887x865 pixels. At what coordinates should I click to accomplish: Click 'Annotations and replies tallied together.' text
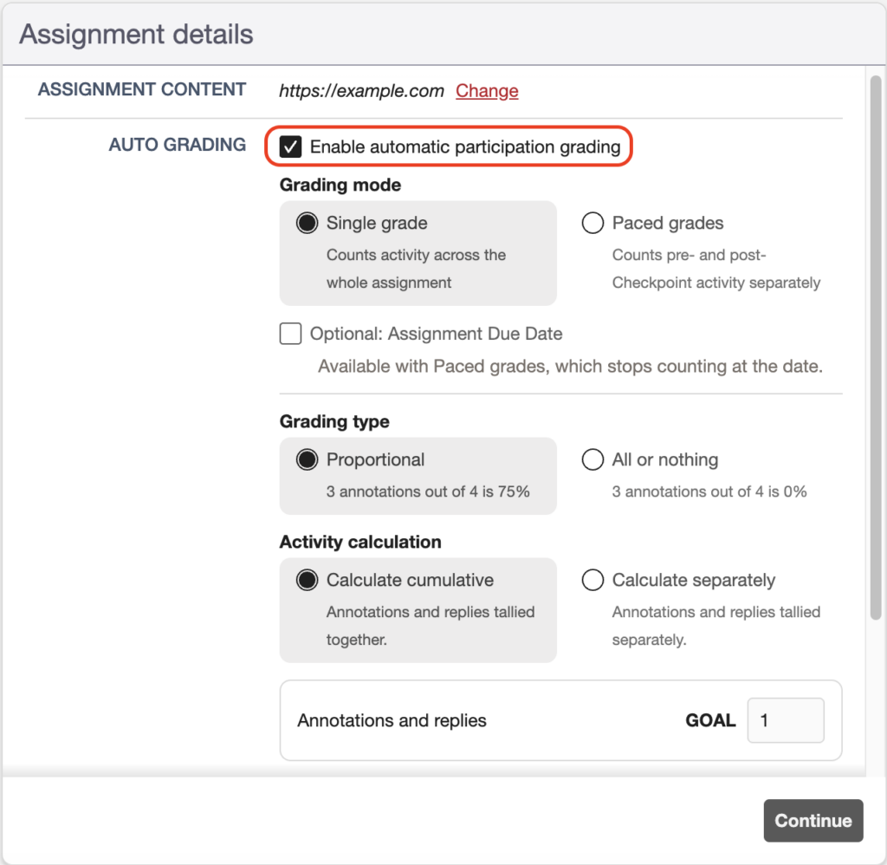click(430, 626)
